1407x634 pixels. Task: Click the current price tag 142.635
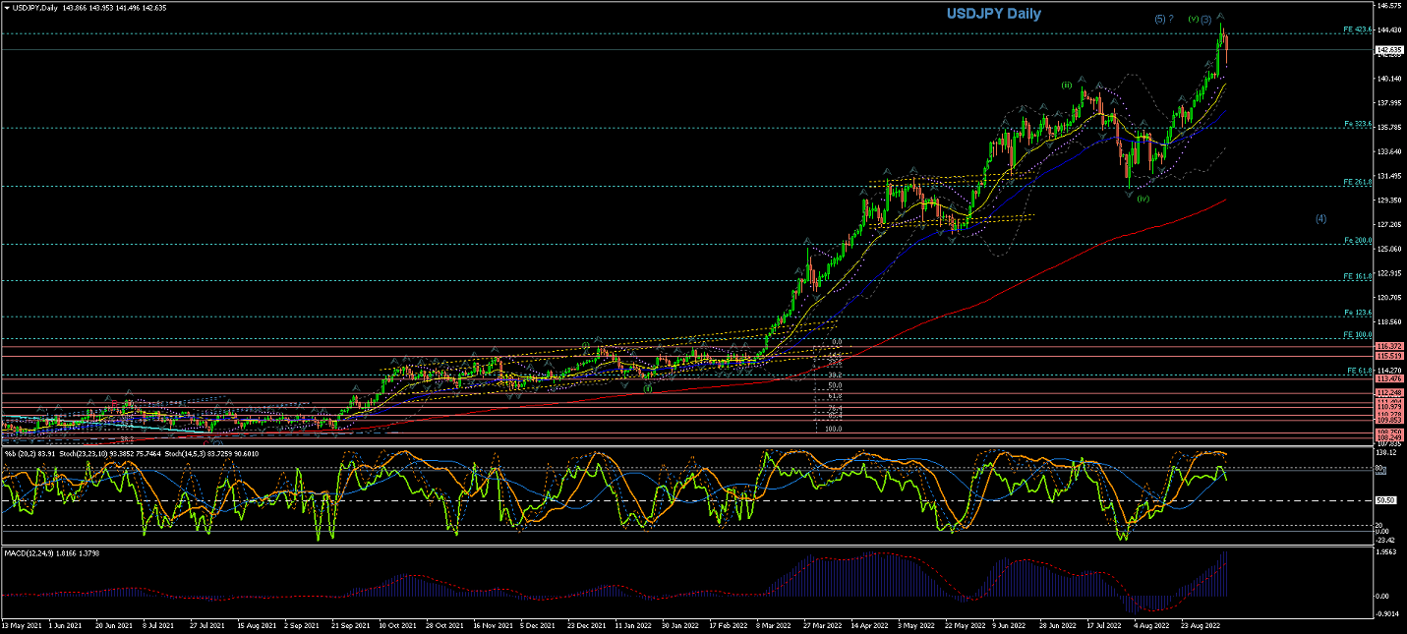click(1389, 50)
